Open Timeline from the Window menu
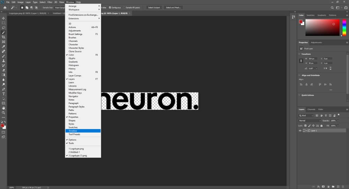349x189 pixels. [x=83, y=131]
